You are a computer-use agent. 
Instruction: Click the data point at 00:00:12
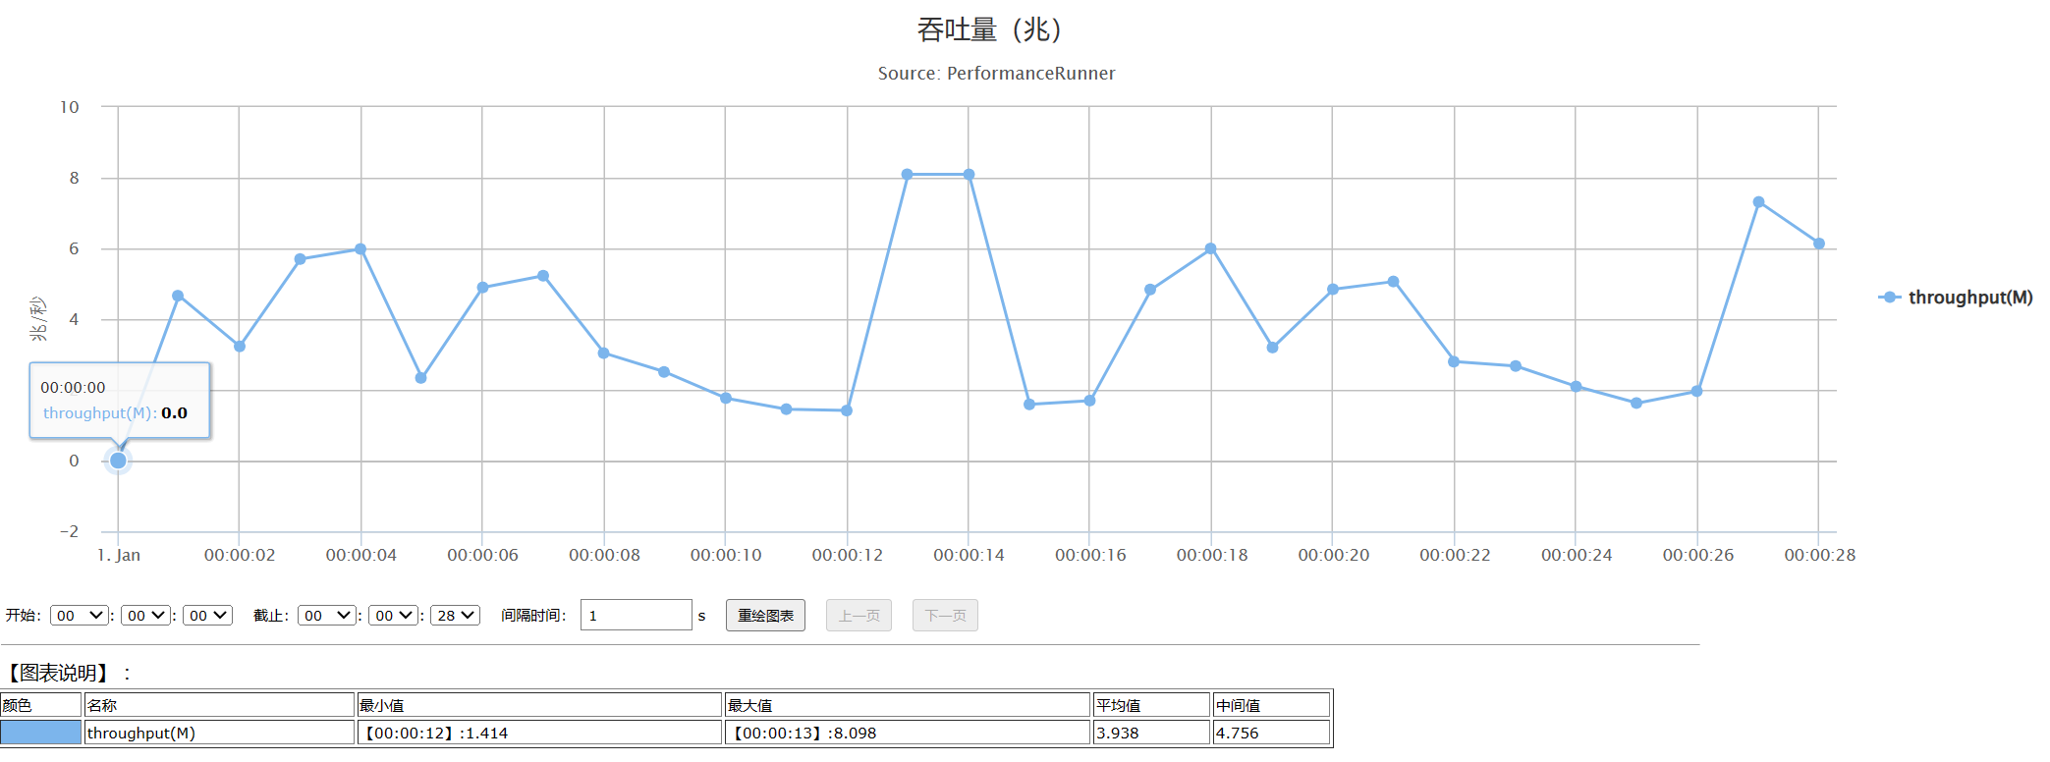click(x=847, y=410)
